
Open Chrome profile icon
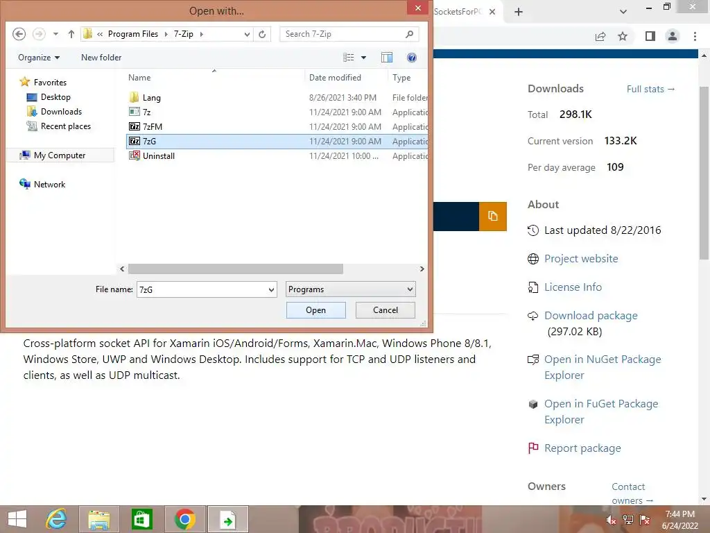673,36
